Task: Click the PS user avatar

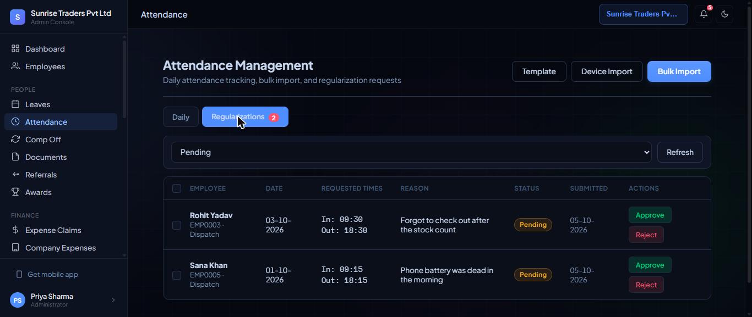Action: pos(18,300)
